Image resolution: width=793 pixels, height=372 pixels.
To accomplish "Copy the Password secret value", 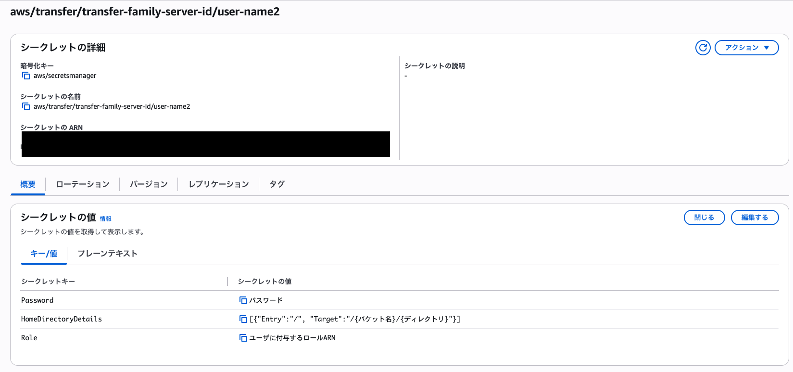I will tap(243, 300).
